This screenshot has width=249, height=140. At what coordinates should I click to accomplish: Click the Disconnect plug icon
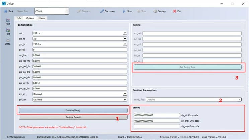pyautogui.click(x=102, y=11)
